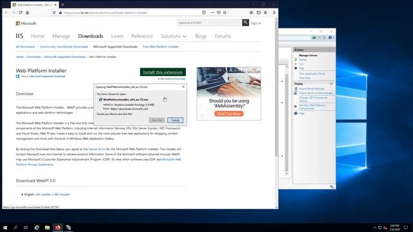Image resolution: width=413 pixels, height=232 pixels.
Task: Bookmark this page with the star icon
Action: pyautogui.click(x=225, y=12)
